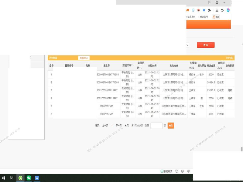Open the Weibo extension icon
243x182 pixels.
point(198,10)
